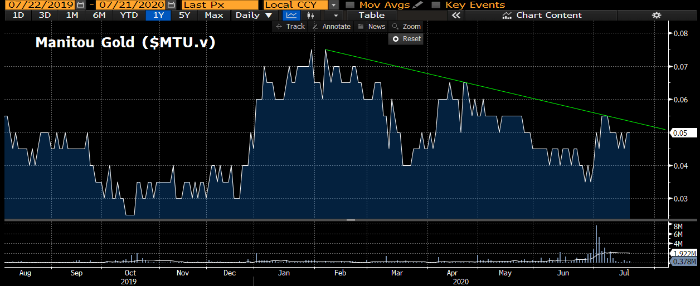The image size is (700, 286).
Task: Edit the 07/21/2020 end date field
Action: pyautogui.click(x=130, y=5)
